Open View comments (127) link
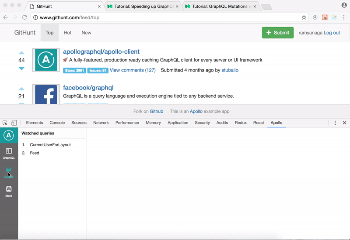The image size is (350, 240). point(133,70)
